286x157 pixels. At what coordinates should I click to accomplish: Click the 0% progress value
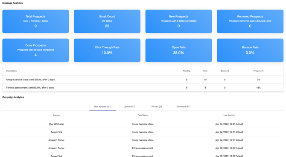pos(258,80)
